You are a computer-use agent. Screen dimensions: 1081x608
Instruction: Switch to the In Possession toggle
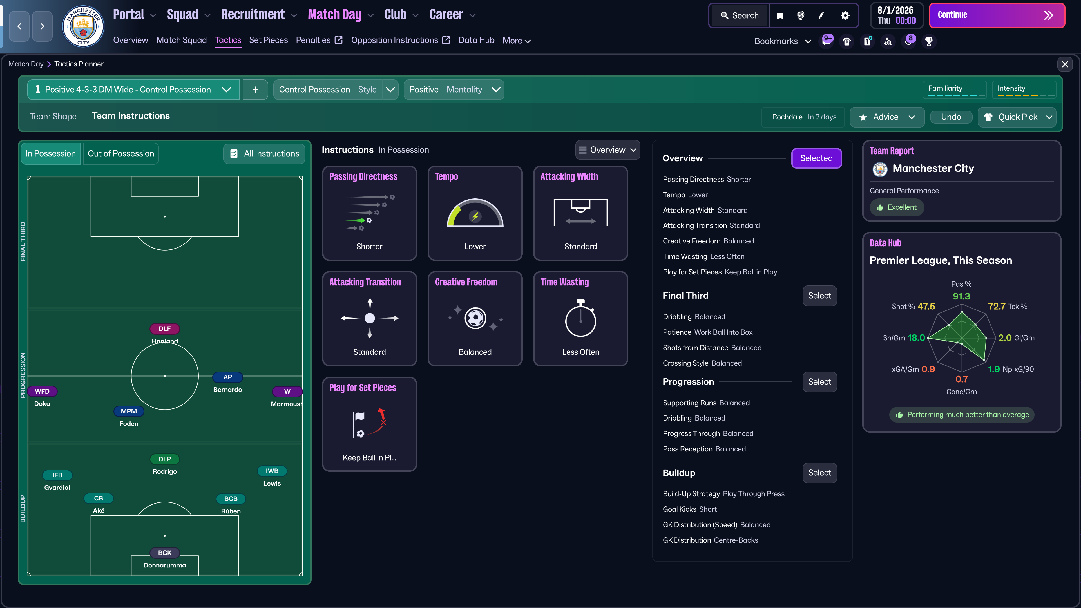[50, 153]
